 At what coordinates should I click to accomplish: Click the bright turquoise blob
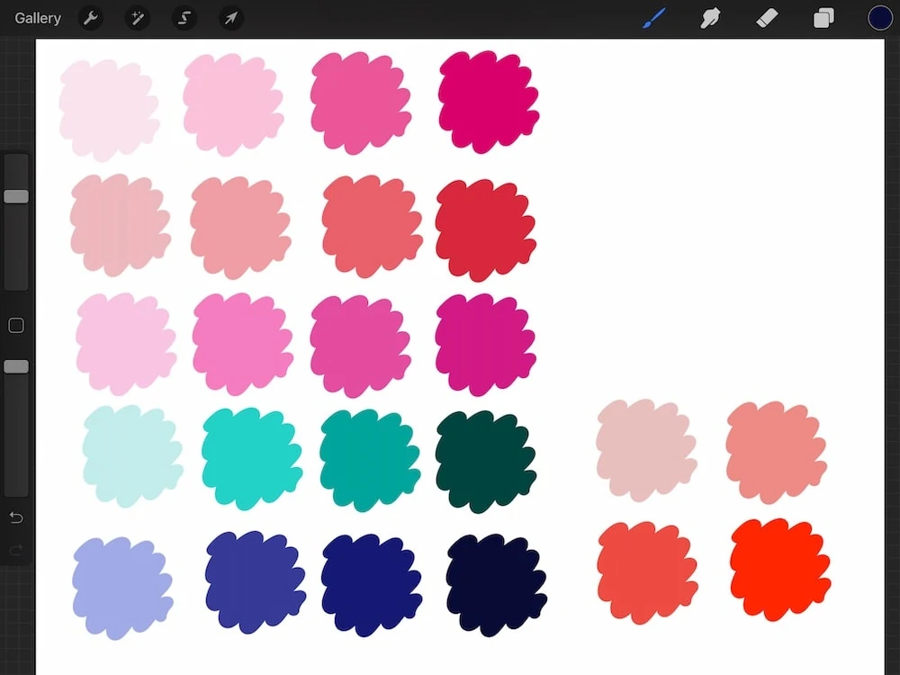point(251,459)
